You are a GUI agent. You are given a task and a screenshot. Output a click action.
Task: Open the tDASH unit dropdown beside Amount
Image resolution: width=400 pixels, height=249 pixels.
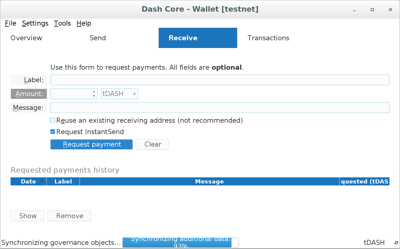120,94
